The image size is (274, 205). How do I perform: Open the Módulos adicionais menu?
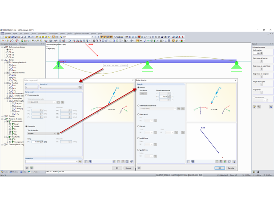81,33
